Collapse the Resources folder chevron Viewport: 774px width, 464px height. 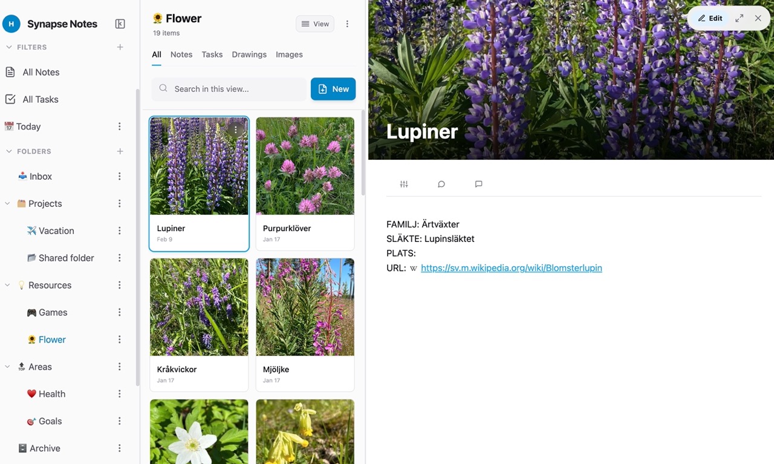click(8, 285)
